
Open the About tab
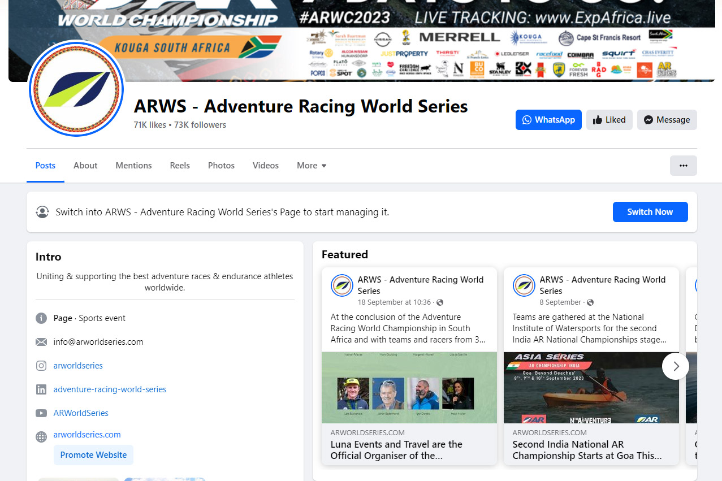click(x=85, y=166)
